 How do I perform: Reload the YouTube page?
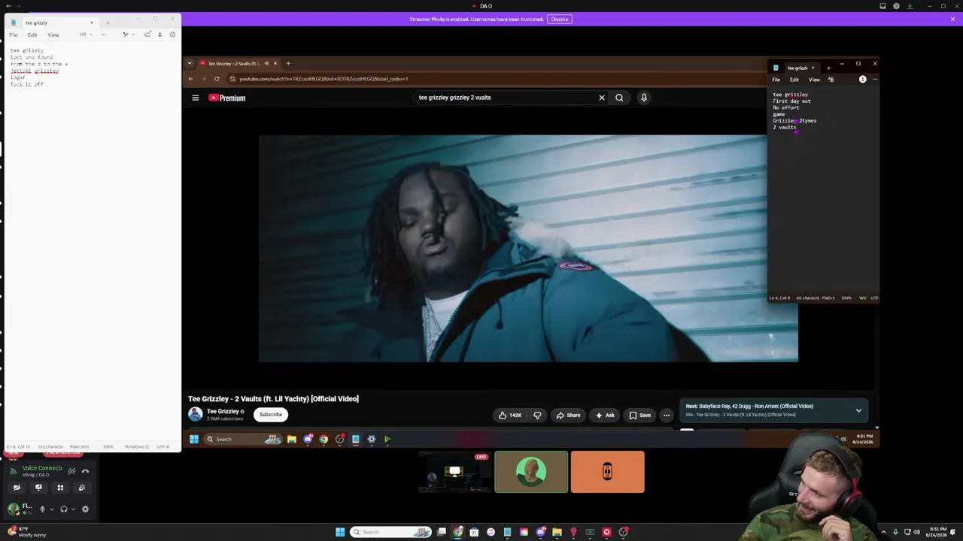pos(217,79)
